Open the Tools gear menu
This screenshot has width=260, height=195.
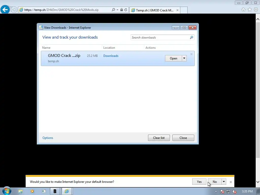point(256,10)
